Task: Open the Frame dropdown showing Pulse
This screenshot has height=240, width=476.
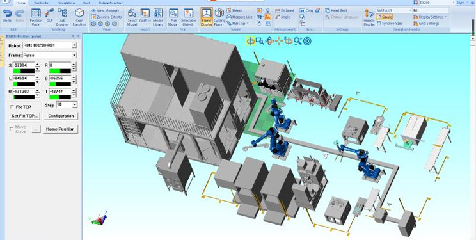Action: tap(74, 55)
